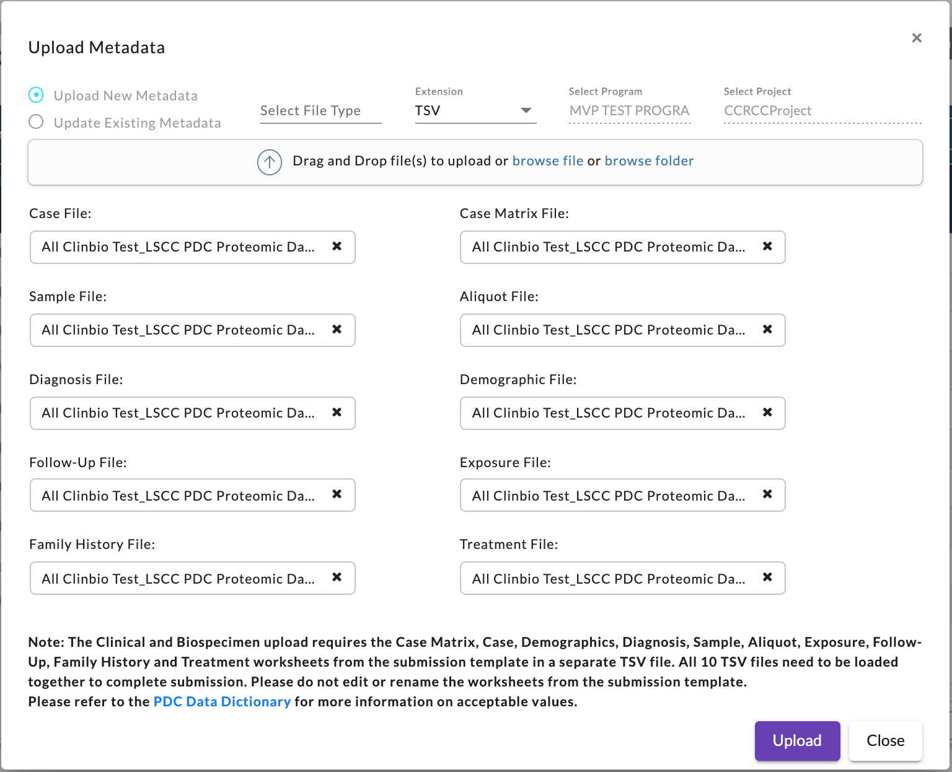Remove the Case File attachment
The height and width of the screenshot is (772, 952).
pyautogui.click(x=337, y=247)
